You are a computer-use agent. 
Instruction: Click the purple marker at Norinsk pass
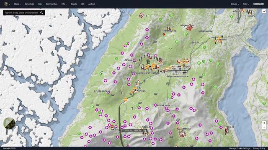click(x=155, y=105)
